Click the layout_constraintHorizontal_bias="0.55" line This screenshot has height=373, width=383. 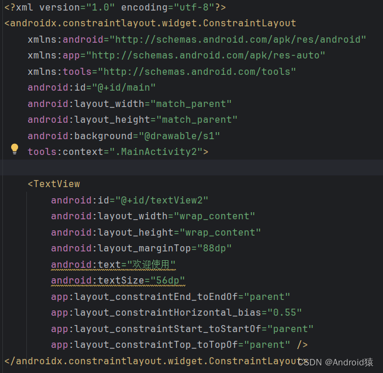coord(177,313)
